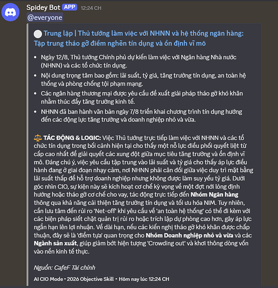The width and height of the screenshot is (278, 288).
Task: Click Spidey Bot's Discord logo avatar
Action: pos(10,12)
